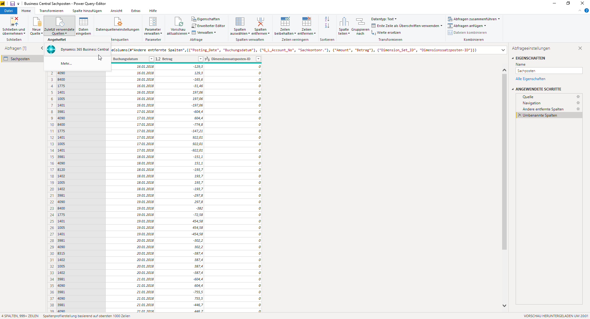Click Abfragen zusammenführen
Viewport: 590px width, 319px height.
coord(474,19)
